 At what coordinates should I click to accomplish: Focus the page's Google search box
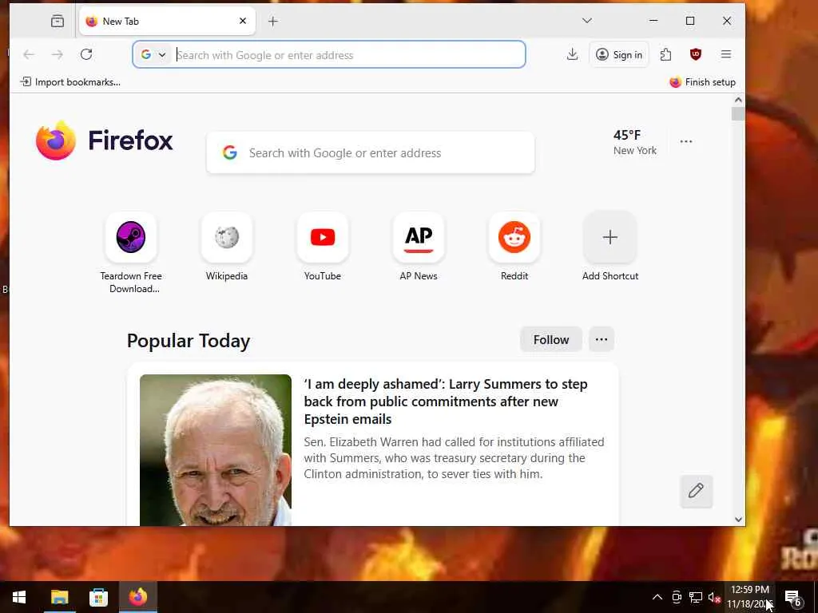pyautogui.click(x=371, y=152)
